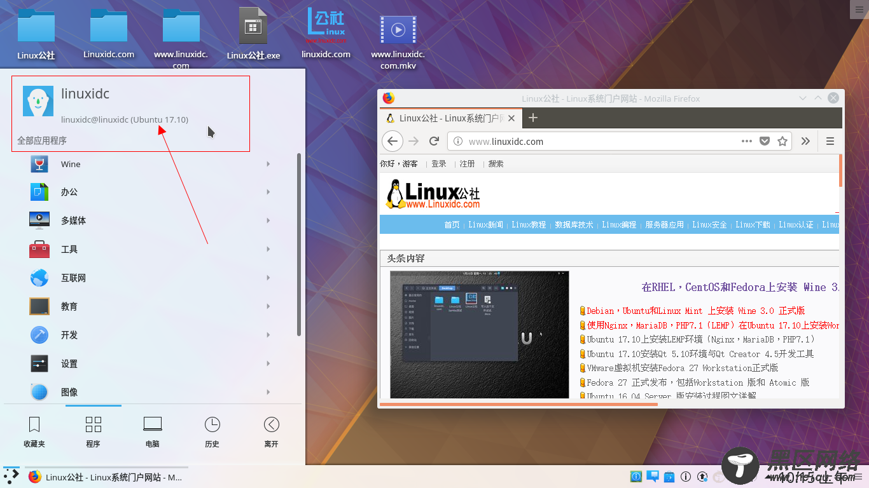Go back in Firefox
The height and width of the screenshot is (488, 869).
(x=393, y=141)
